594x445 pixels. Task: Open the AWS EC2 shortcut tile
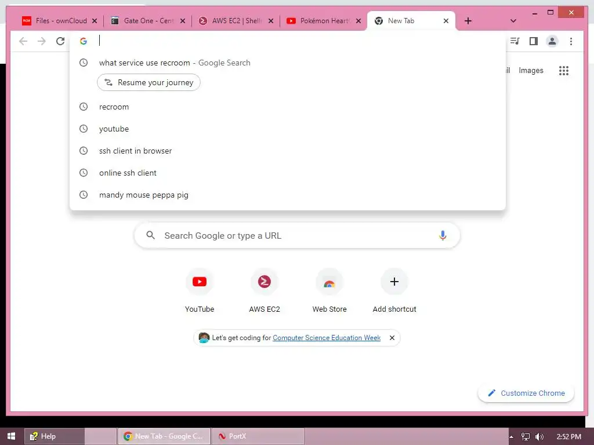(x=265, y=291)
